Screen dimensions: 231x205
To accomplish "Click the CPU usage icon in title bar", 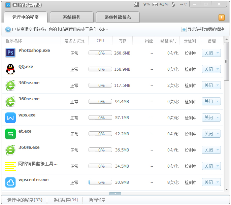I will tap(136, 4).
